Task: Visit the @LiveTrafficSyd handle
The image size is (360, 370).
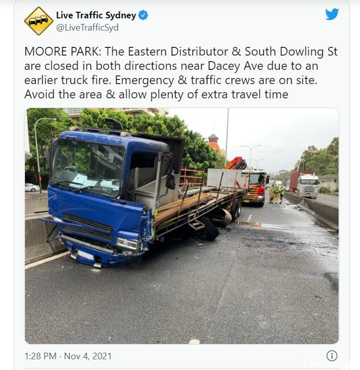Action: click(x=87, y=28)
